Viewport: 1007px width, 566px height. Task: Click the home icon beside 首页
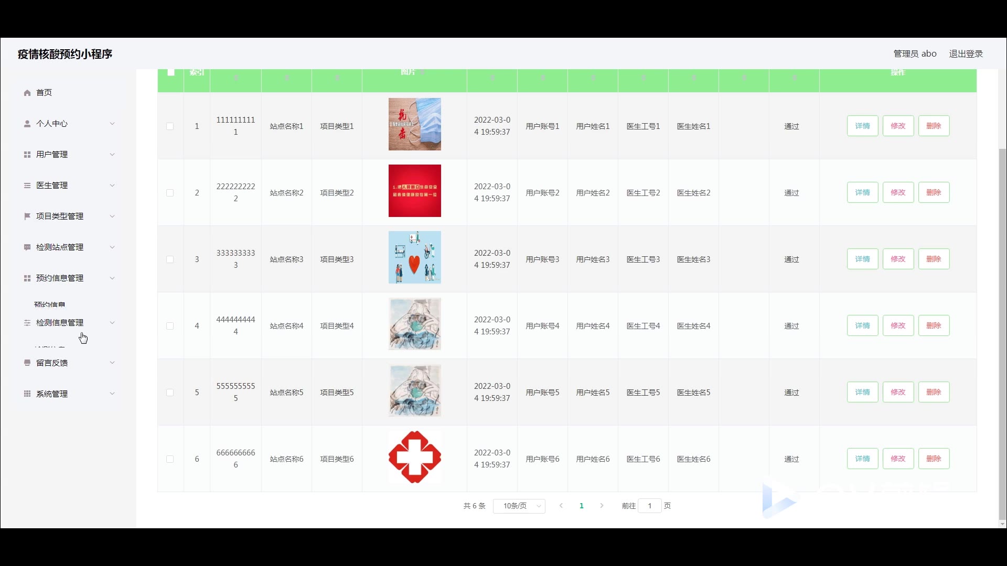click(x=27, y=93)
